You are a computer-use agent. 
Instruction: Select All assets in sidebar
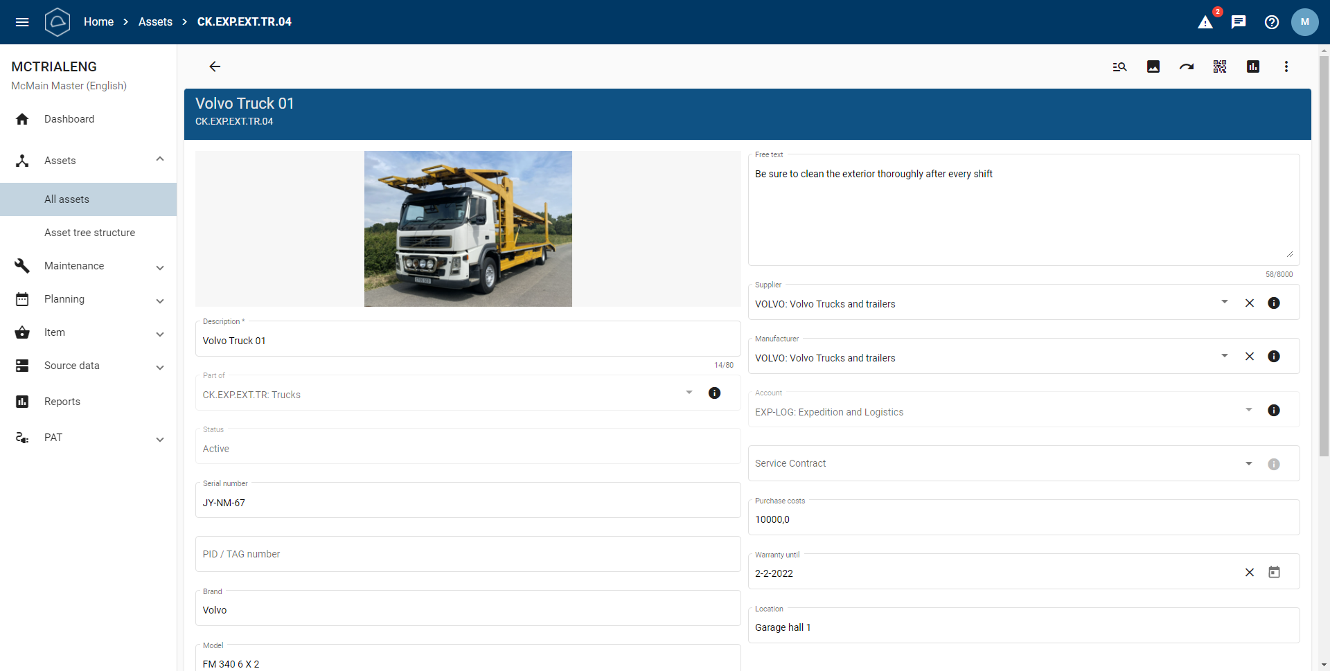(x=88, y=199)
